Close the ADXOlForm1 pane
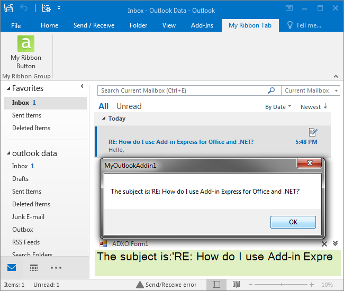344x291 pixels. pyautogui.click(x=324, y=244)
